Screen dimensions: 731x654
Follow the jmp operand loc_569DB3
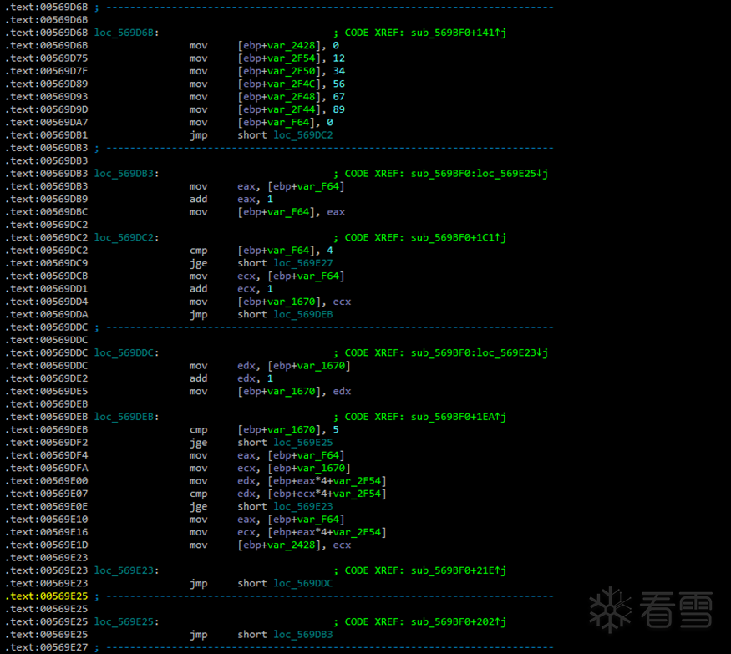304,634
